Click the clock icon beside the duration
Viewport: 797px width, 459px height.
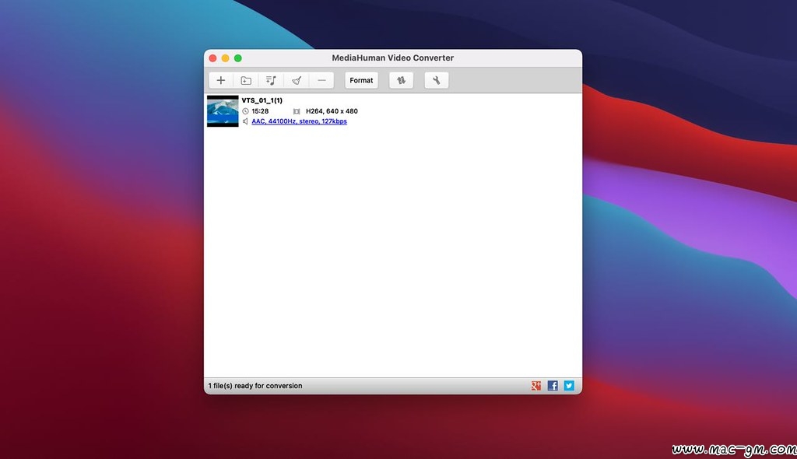245,110
